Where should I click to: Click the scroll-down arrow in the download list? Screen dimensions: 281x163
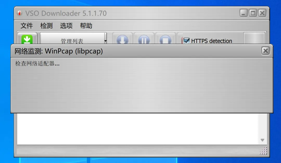coord(262,140)
